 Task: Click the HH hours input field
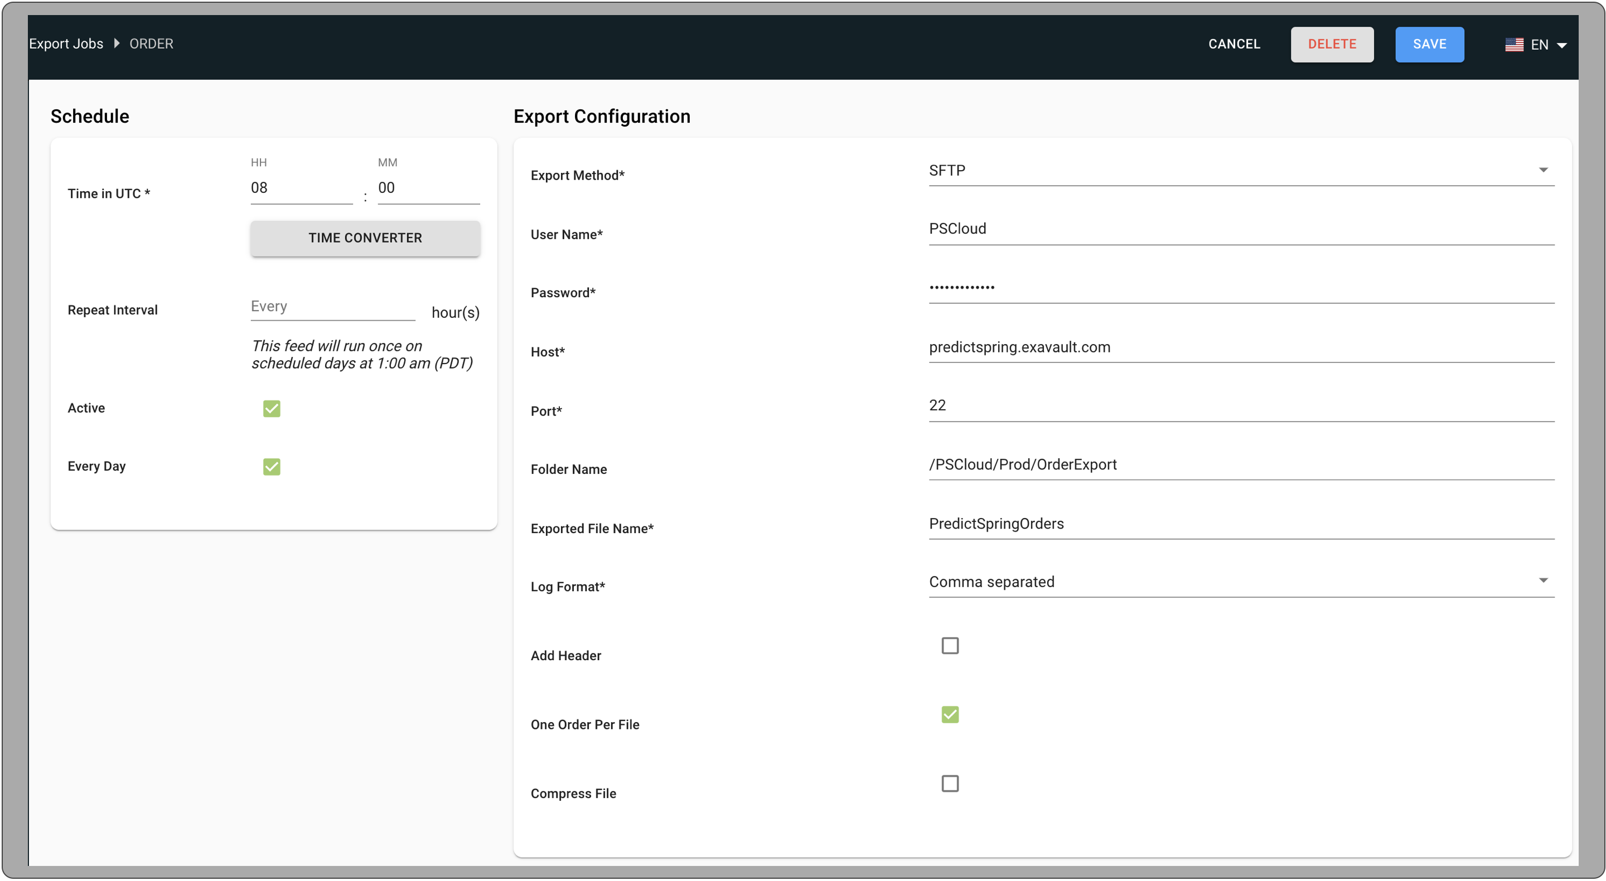(x=301, y=188)
